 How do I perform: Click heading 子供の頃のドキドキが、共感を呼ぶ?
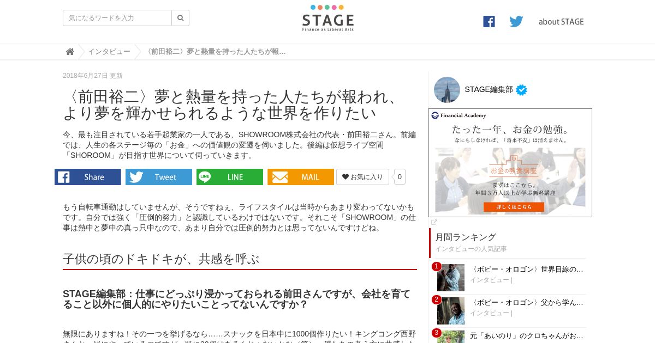click(161, 259)
